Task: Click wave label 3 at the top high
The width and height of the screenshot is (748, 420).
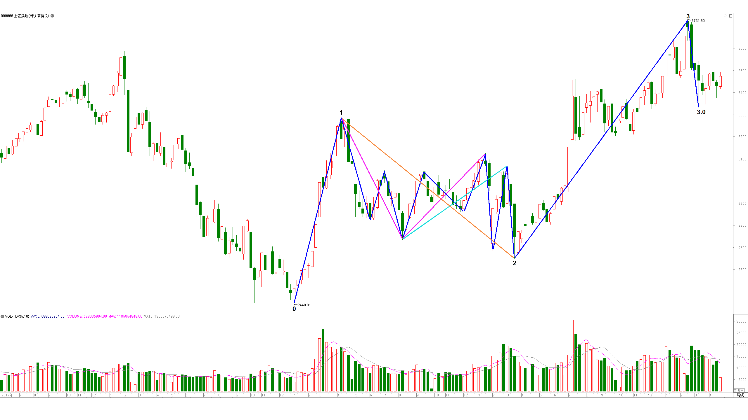Action: 688,16
